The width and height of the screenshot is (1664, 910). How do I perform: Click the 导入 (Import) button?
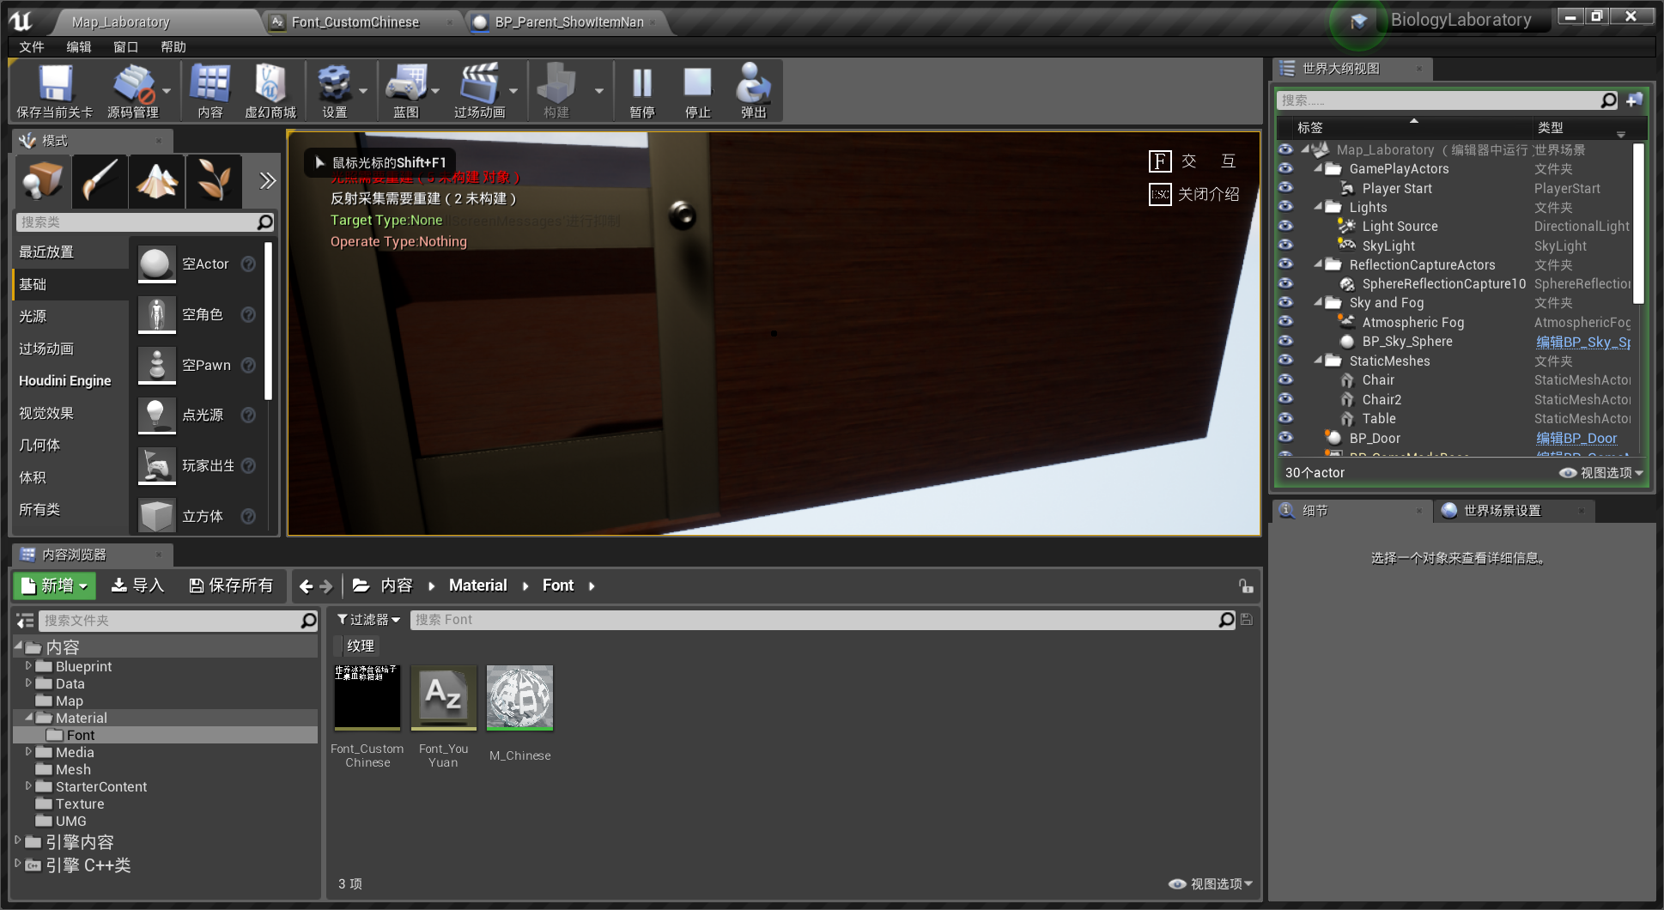(x=137, y=585)
